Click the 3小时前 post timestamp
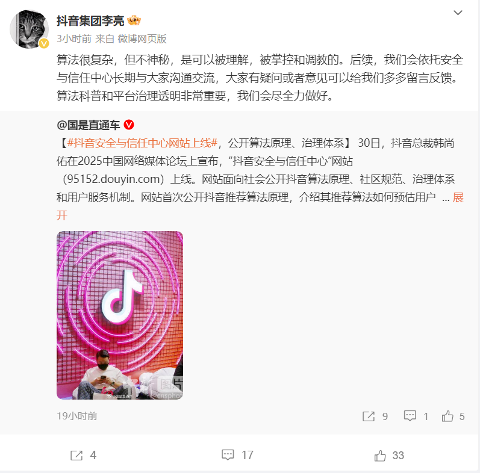Viewport: 480px width, 473px height. tap(74, 39)
